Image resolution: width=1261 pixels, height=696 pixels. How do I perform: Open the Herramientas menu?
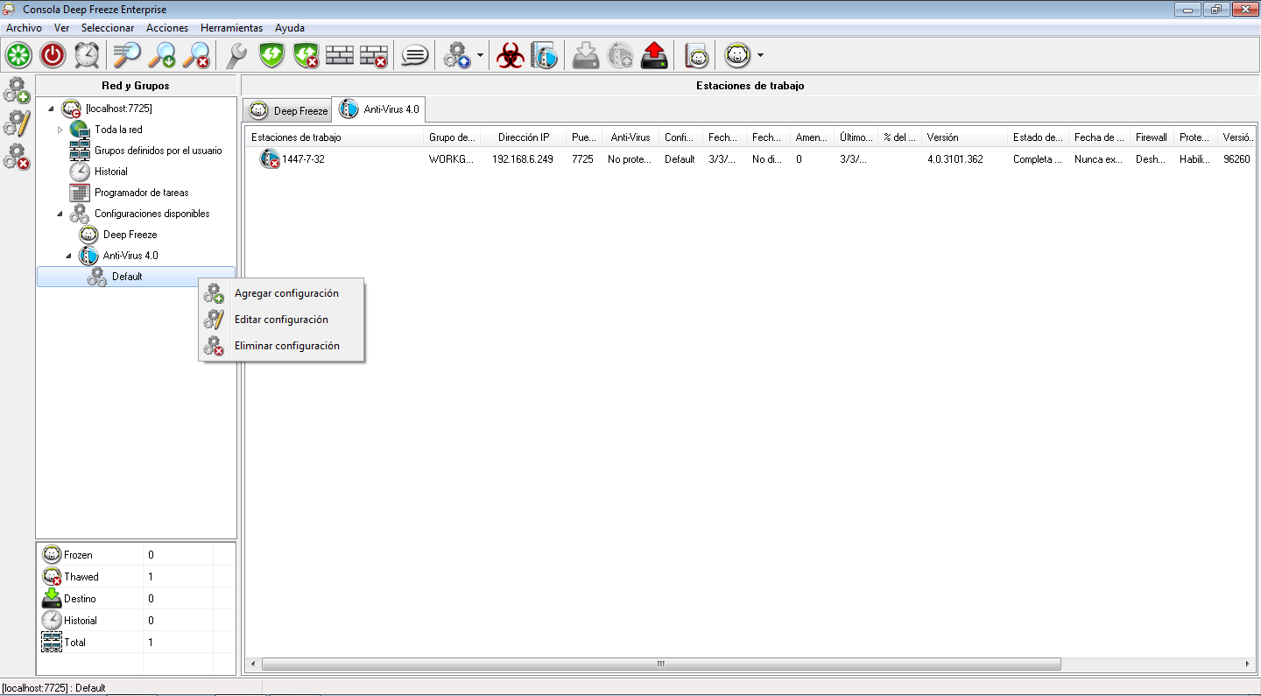coord(231,28)
